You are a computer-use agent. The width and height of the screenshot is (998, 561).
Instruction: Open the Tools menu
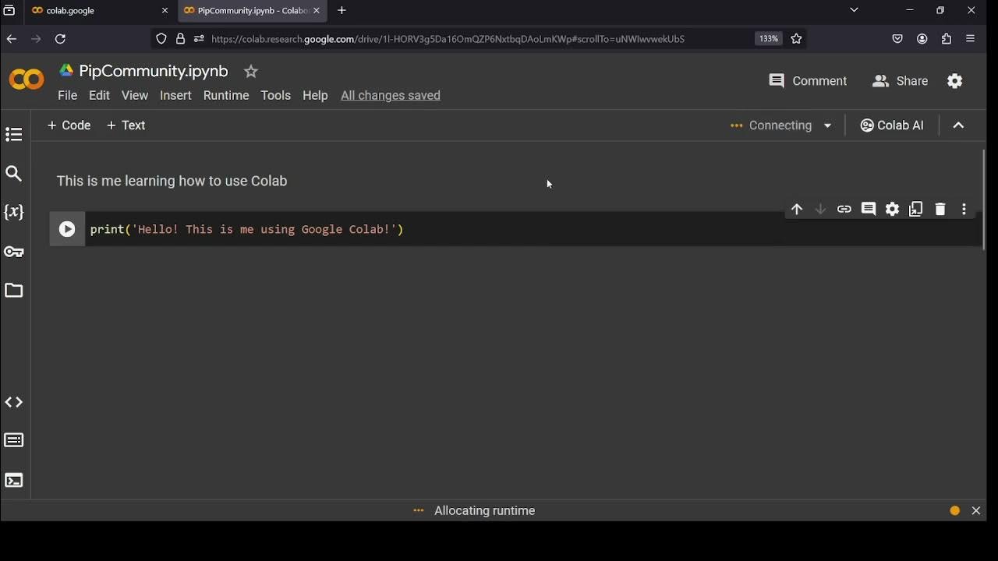coord(276,95)
